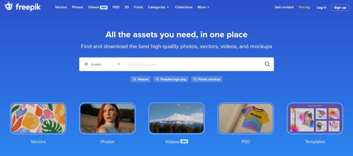Viewport: 353px width, 156px height.
Task: Open the PSD t-shirt mockup thumbnail
Action: coord(245,118)
